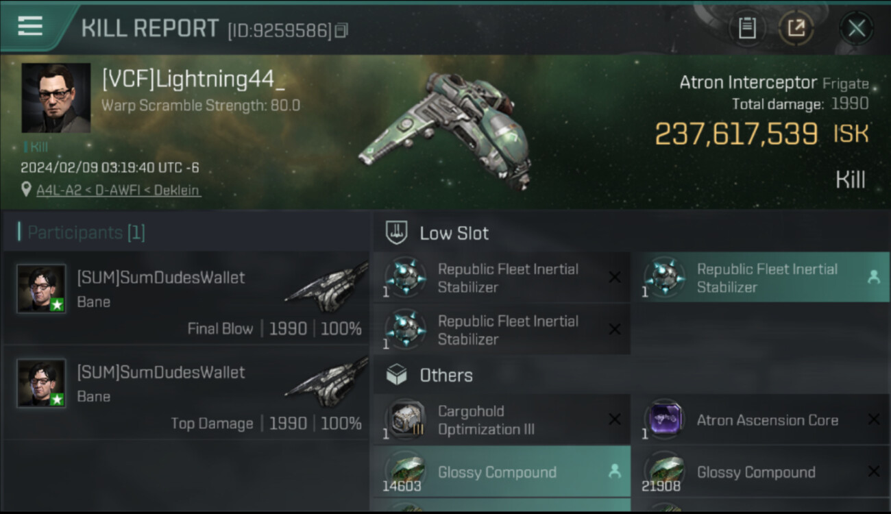Open the hamburger main menu
The width and height of the screenshot is (891, 514).
click(30, 26)
